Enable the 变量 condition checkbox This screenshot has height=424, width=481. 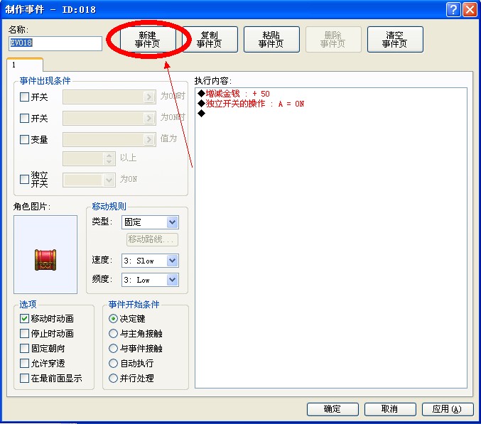tap(24, 139)
